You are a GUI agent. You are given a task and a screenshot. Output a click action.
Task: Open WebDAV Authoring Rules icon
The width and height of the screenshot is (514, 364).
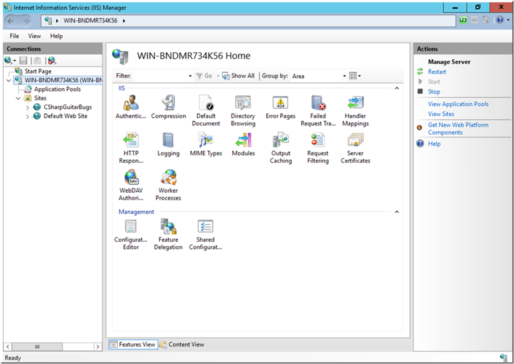point(131,185)
